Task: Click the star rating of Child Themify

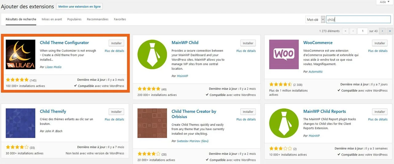Action: coord(17,147)
